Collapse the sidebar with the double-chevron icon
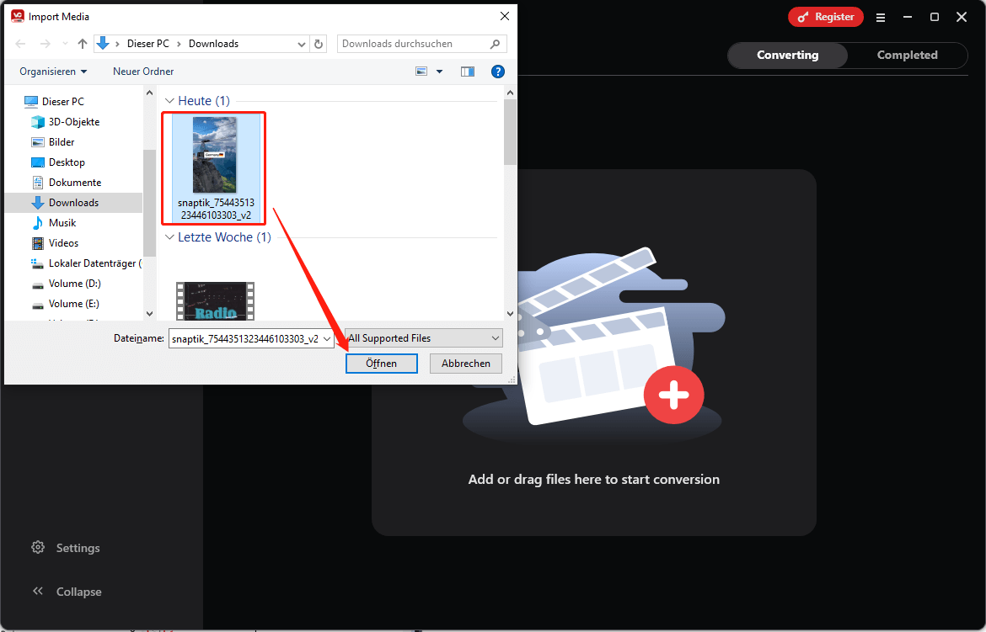Screen dimensions: 986x632 (37, 592)
